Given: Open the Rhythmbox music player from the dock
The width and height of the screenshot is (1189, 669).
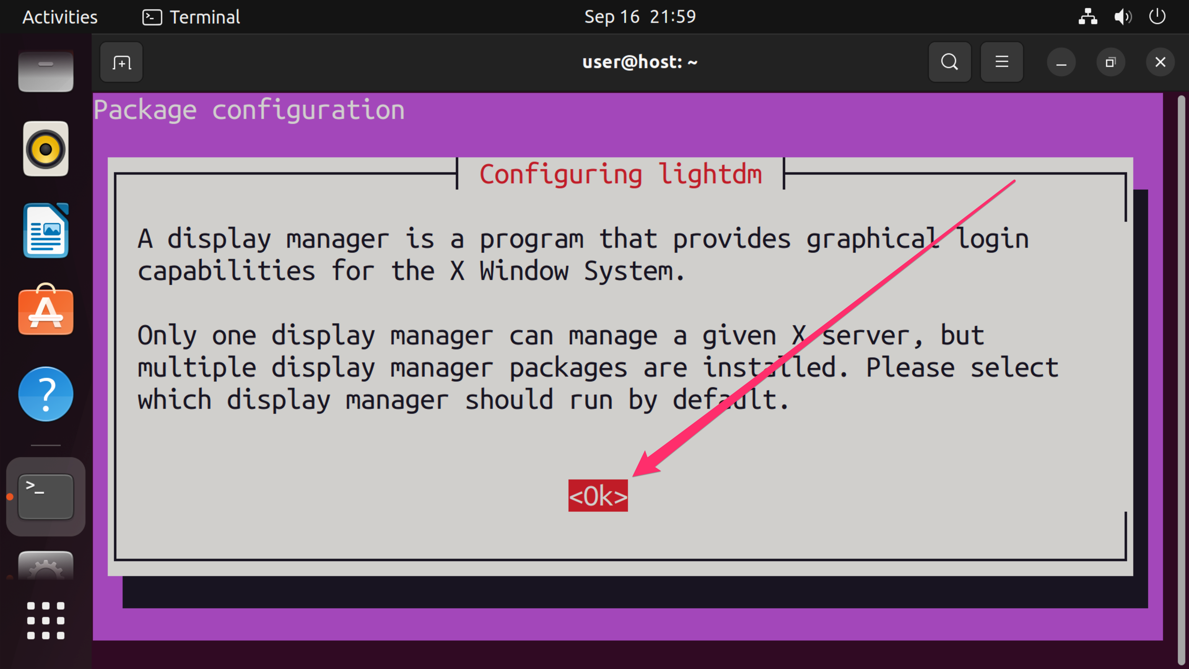Looking at the screenshot, I should pos(46,148).
